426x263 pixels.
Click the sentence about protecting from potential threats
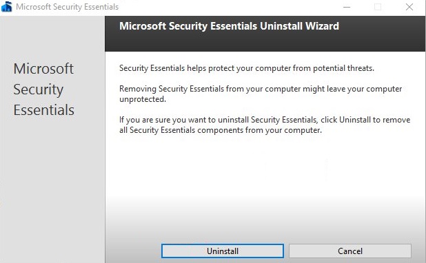tap(247, 68)
